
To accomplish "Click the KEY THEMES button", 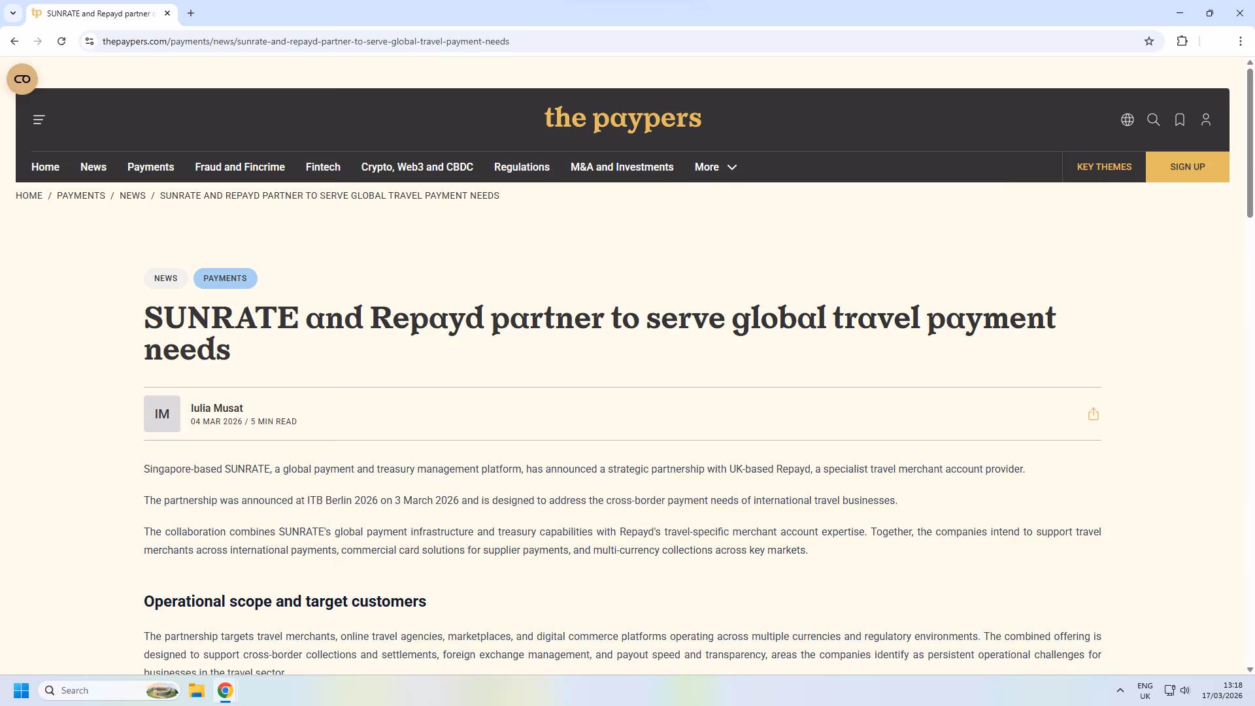I will point(1104,167).
